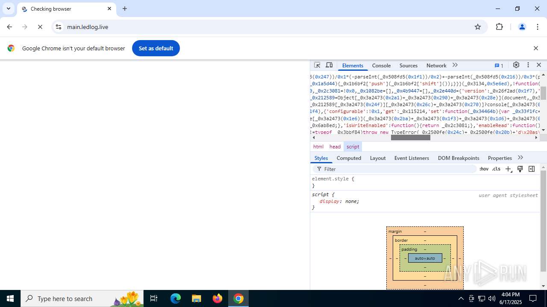This screenshot has height=307, width=547.
Task: Open the Styles pane tab
Action: click(321, 158)
